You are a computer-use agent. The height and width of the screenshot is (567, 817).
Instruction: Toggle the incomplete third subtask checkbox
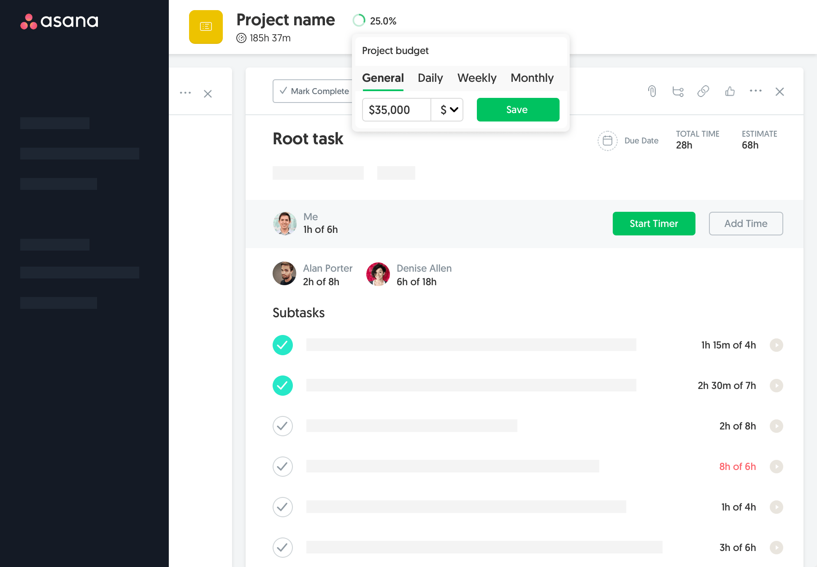pos(282,426)
